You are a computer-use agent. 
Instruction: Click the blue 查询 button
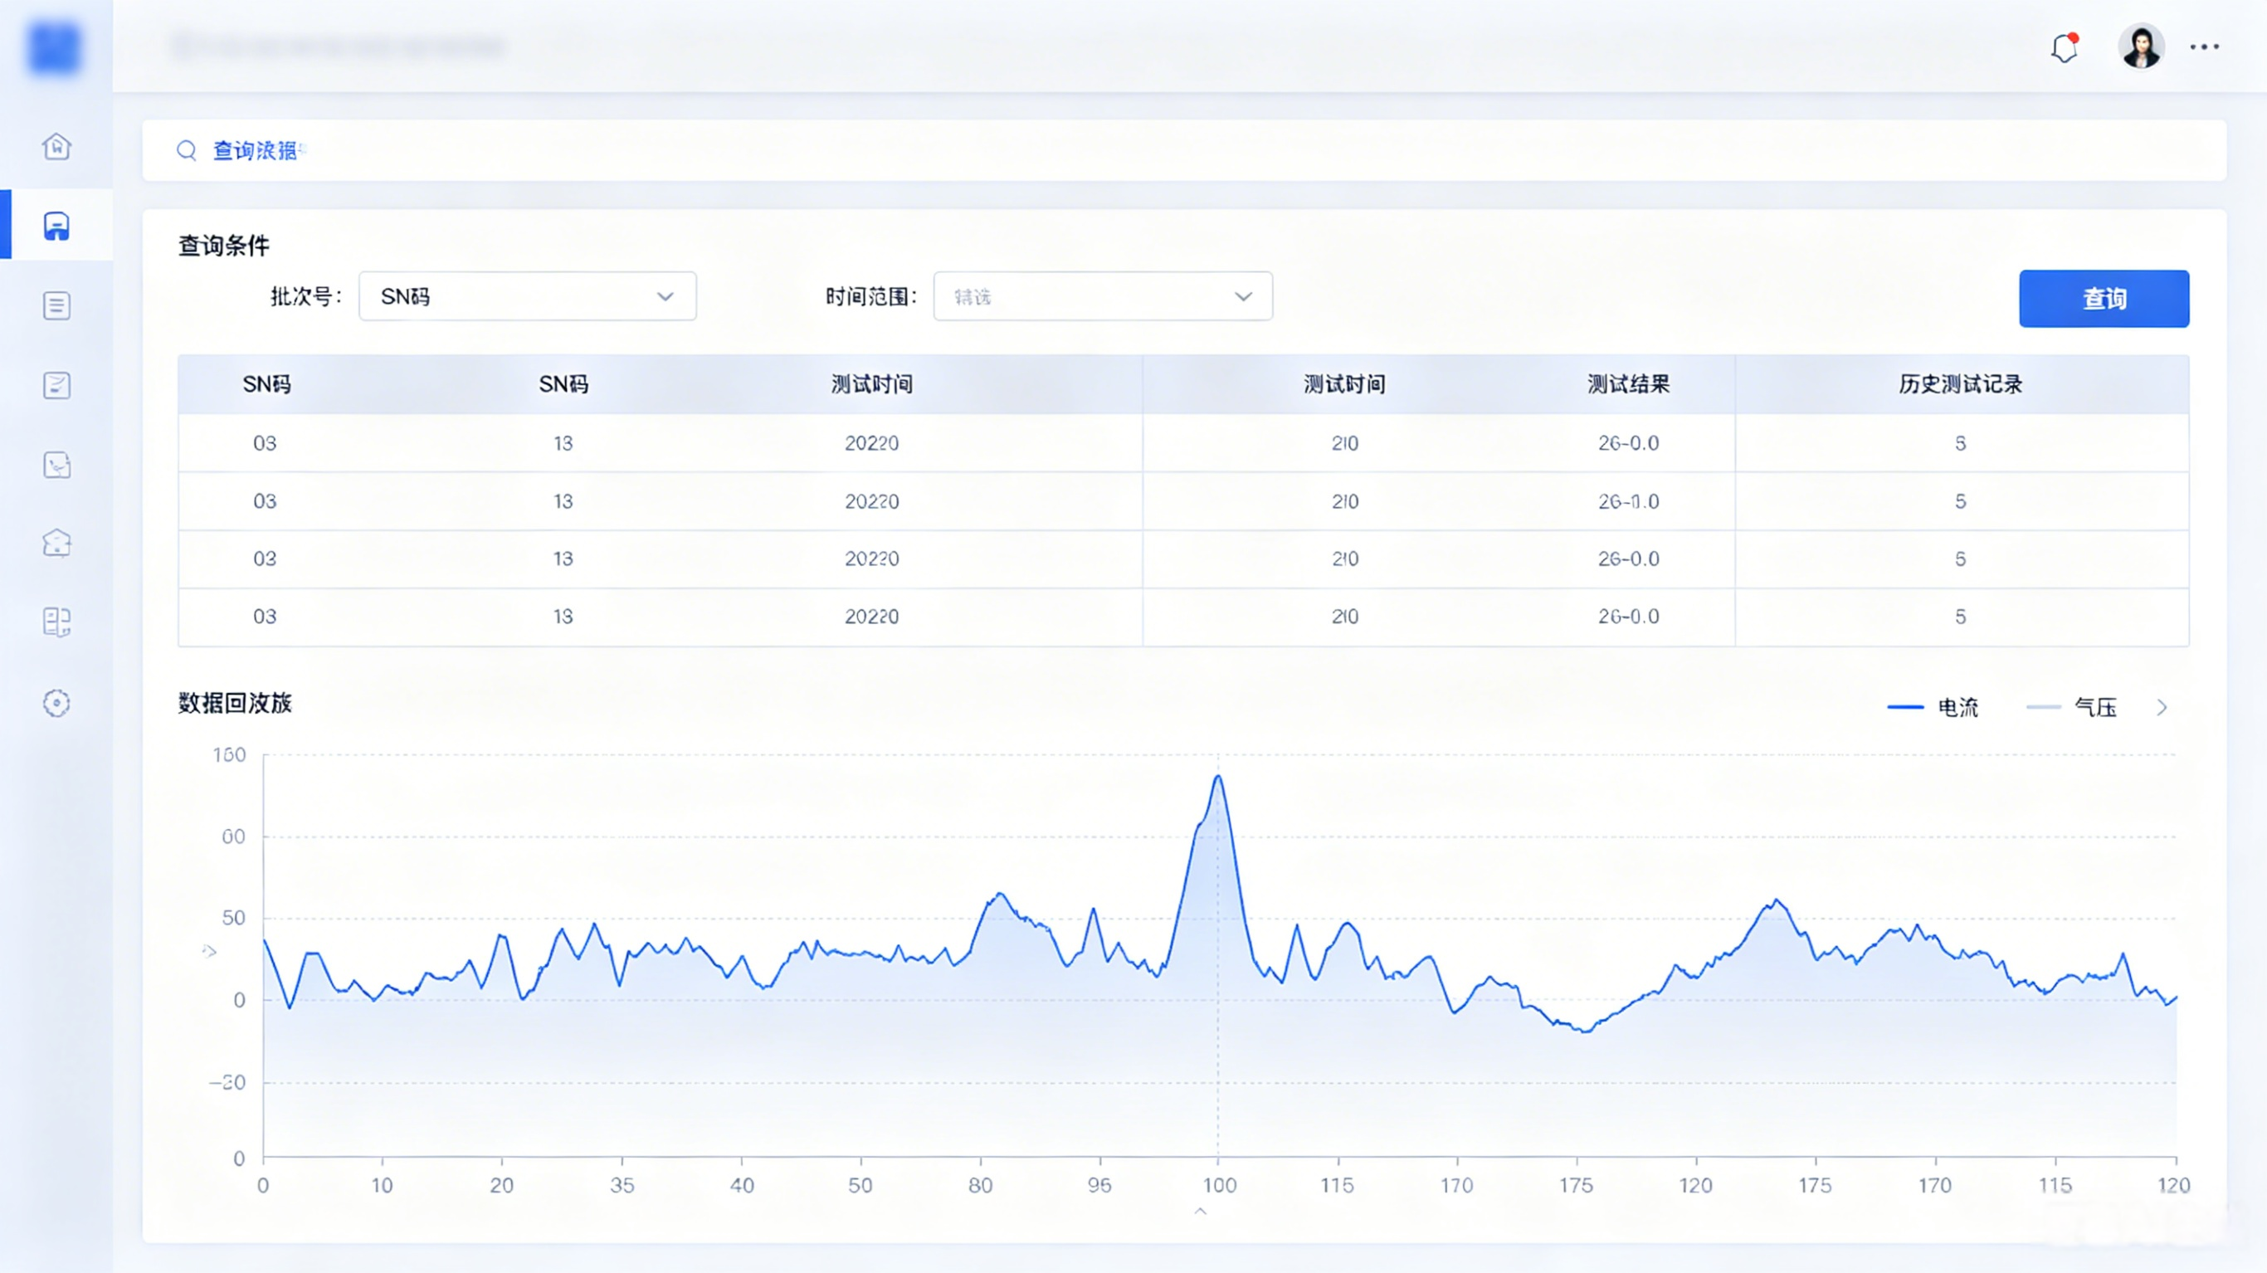(2104, 299)
